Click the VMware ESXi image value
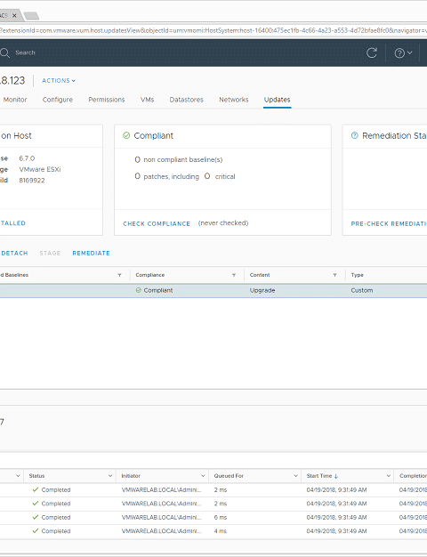This screenshot has width=427, height=557. tap(40, 169)
